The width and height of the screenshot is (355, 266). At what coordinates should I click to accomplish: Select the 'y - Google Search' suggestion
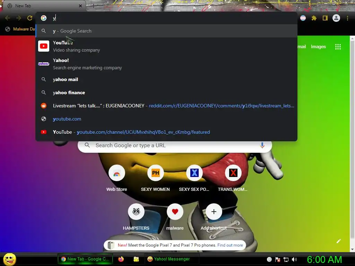[166, 31]
